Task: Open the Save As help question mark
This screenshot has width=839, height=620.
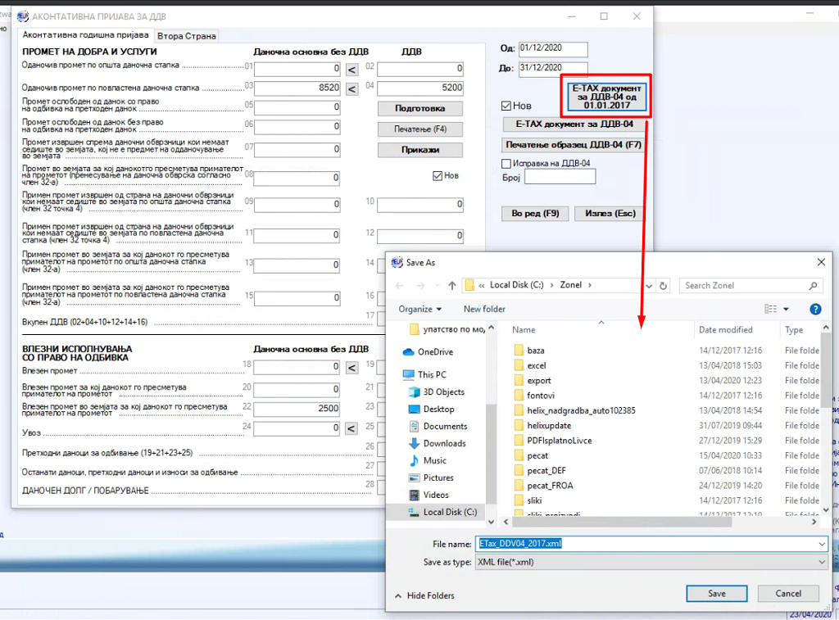Action: 815,310
